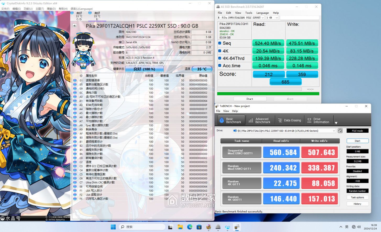The image size is (381, 232).
Task: Click the green progress bar in AS SSD
Action: pos(268,94)
